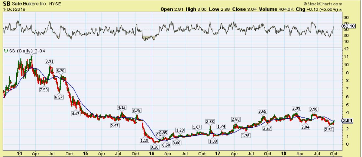Click price axis value 11
362x157 pixels.
346,57
